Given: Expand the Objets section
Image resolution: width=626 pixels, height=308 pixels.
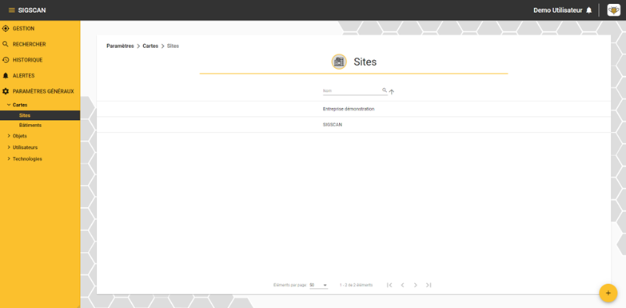Looking at the screenshot, I should tap(9, 136).
